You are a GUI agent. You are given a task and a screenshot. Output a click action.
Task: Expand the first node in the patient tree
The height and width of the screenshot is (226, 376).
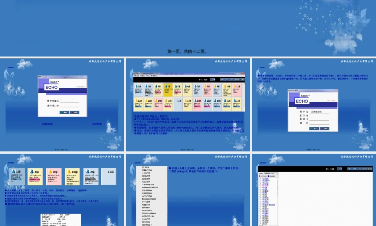[259, 179]
